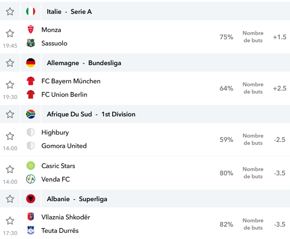This screenshot has width=290, height=239.
Task: Click the Vllaznia Shkodër club crest
Action: click(31, 217)
